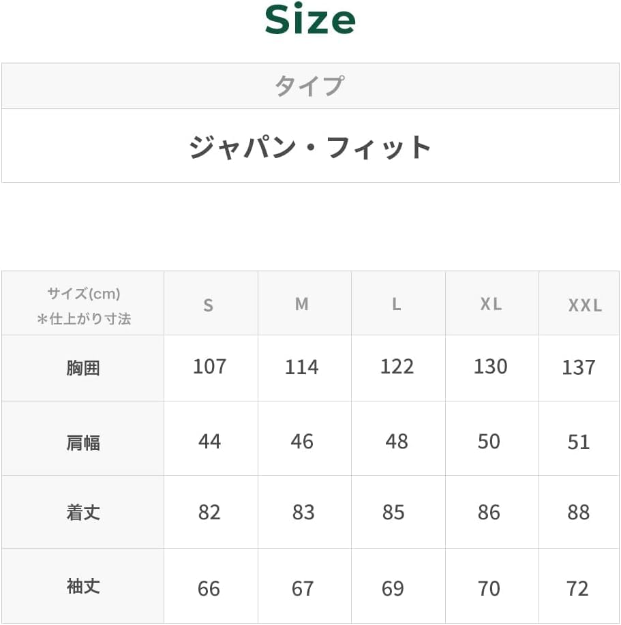
Task: Click the 着丈 row label
Action: tap(83, 513)
